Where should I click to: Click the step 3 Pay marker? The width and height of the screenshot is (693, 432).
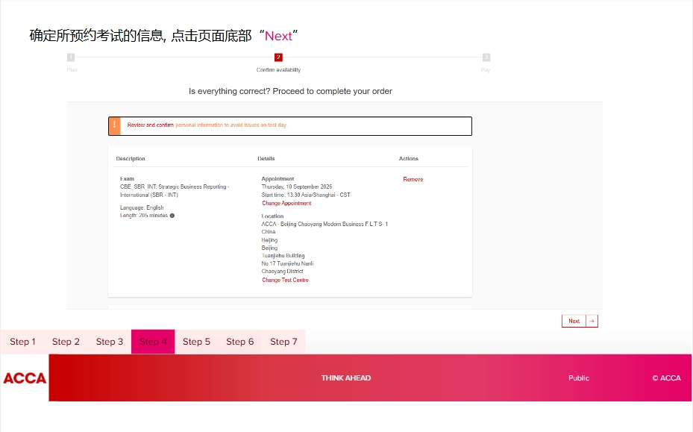pos(486,57)
